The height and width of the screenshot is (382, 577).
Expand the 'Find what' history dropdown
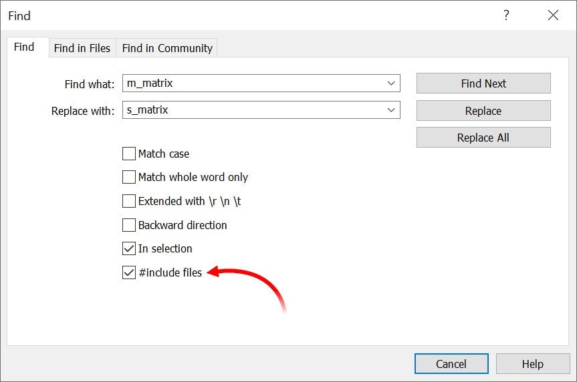pos(391,83)
